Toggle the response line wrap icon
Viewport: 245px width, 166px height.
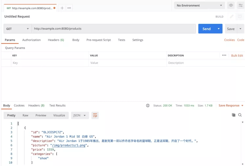tap(95, 115)
